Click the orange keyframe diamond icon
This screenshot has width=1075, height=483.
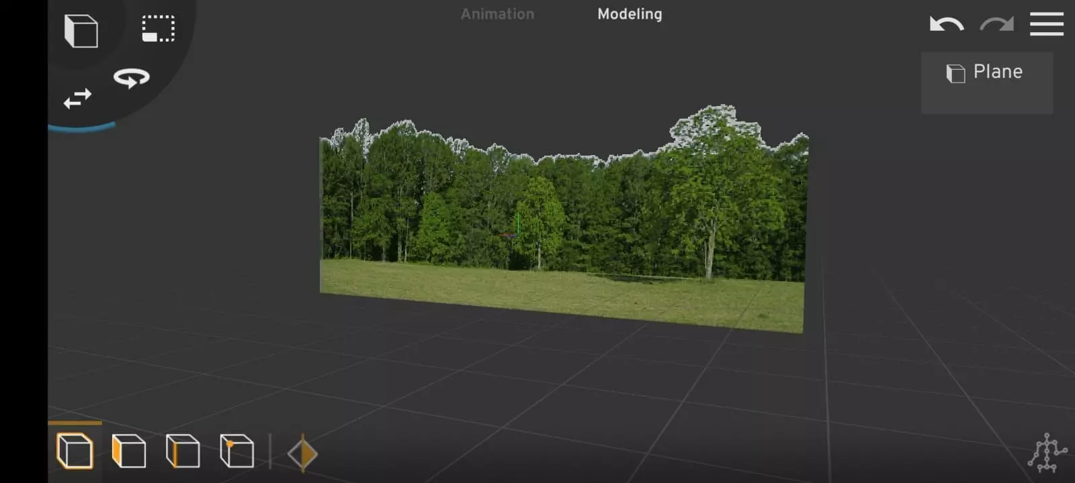tap(303, 453)
